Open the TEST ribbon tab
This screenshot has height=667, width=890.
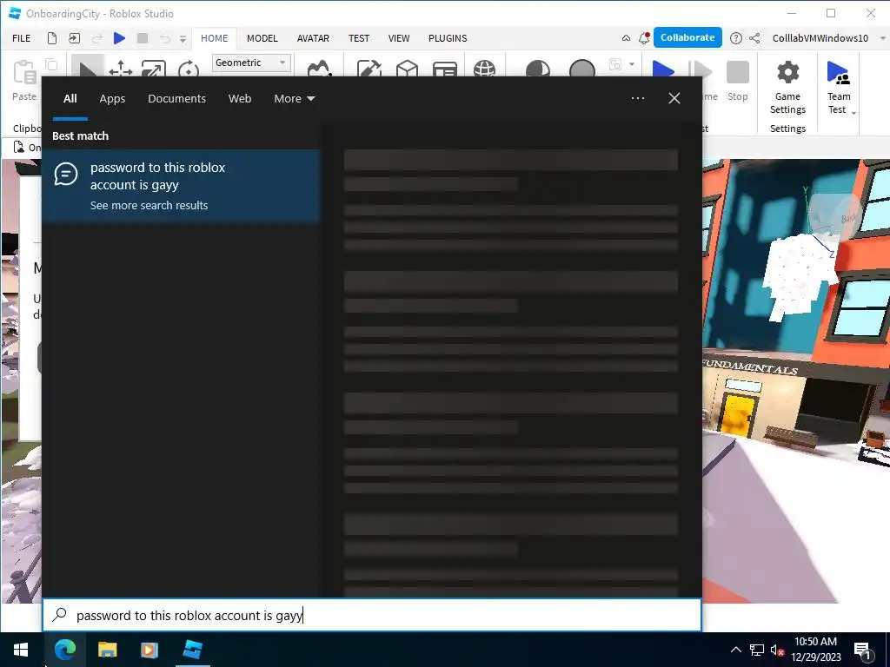tap(359, 38)
